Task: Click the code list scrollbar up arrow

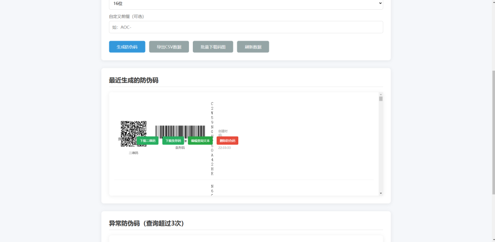Action: [x=380, y=94]
